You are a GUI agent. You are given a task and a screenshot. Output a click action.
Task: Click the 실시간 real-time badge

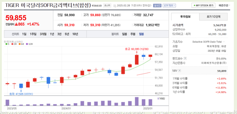point(157,6)
